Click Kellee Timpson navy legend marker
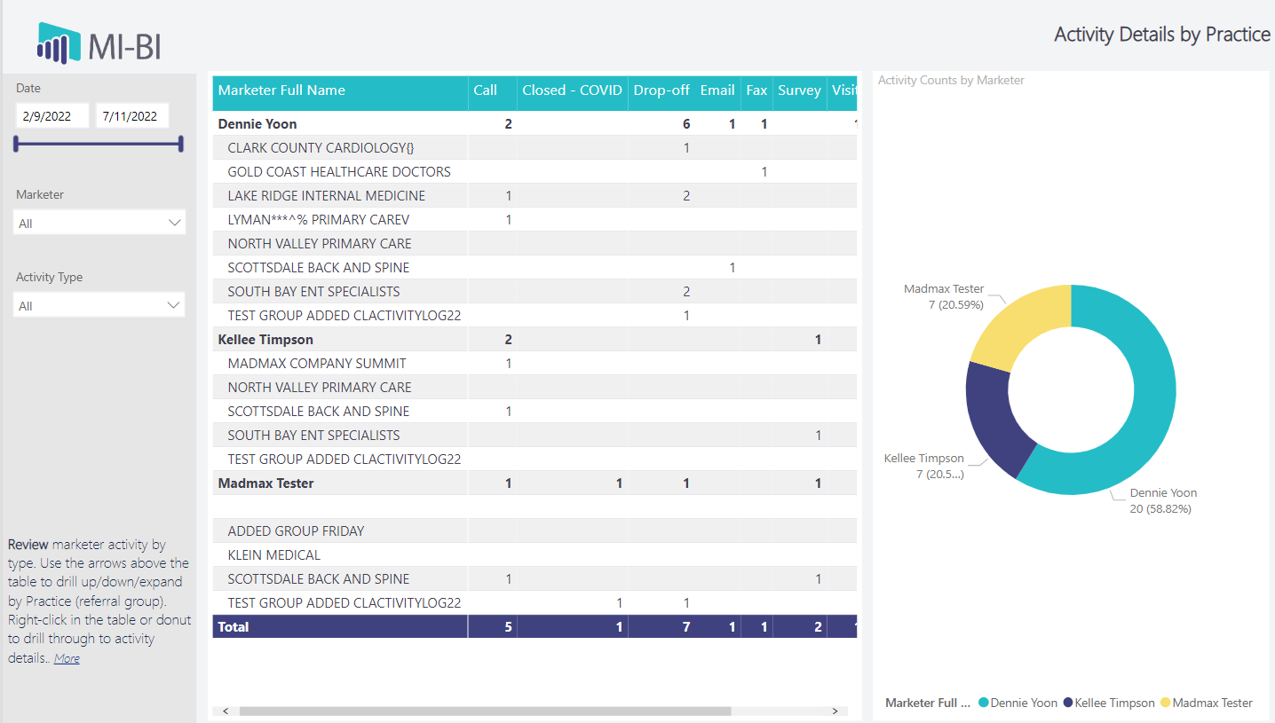This screenshot has height=723, width=1275. tap(1068, 703)
